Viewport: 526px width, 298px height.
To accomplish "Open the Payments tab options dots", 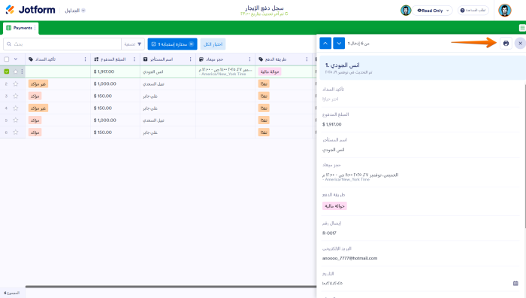I will tap(35, 28).
